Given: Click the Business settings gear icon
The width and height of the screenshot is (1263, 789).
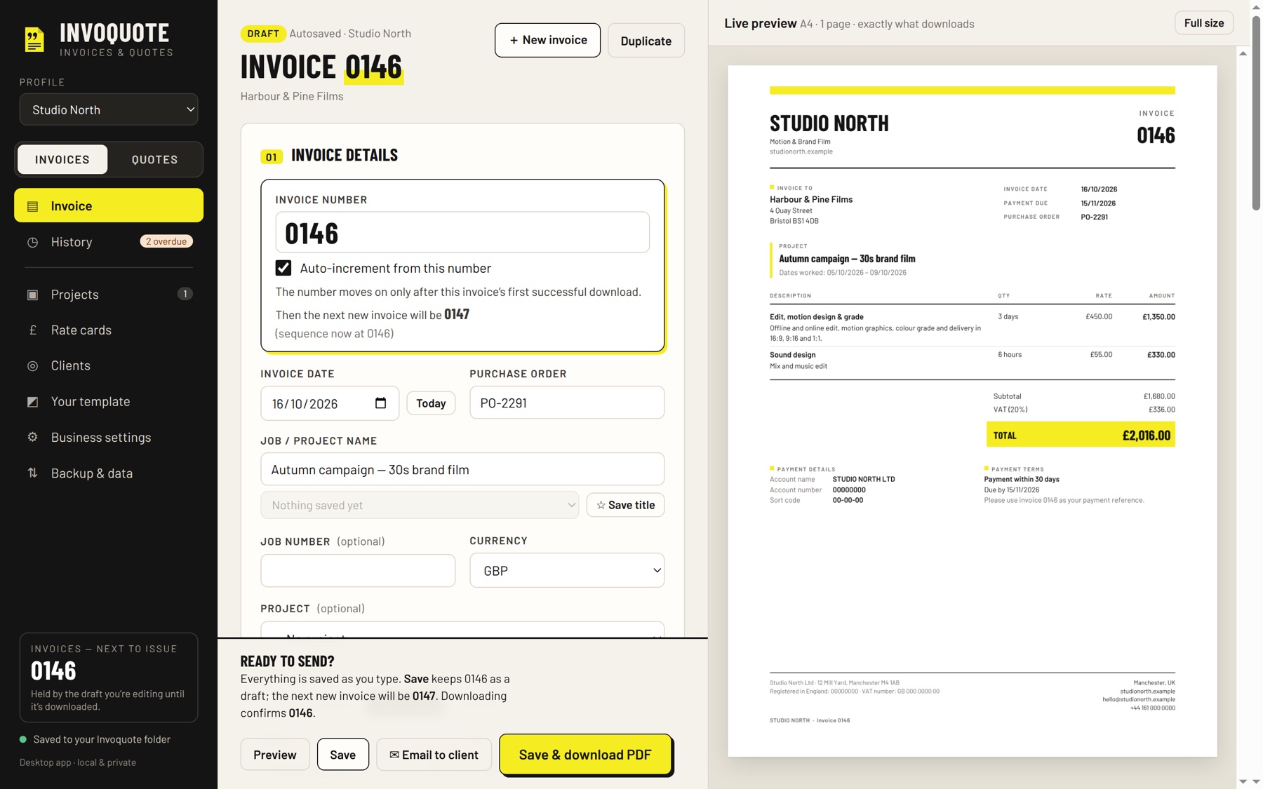Looking at the screenshot, I should coord(32,438).
